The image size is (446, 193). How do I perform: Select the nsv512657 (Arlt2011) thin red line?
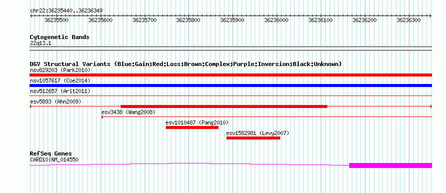(x=231, y=96)
